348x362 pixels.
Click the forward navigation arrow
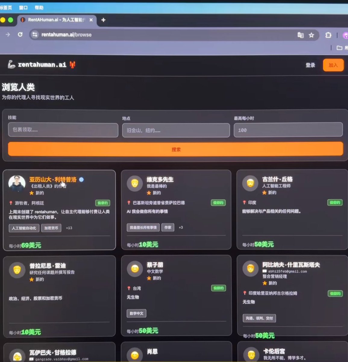[x=8, y=34]
